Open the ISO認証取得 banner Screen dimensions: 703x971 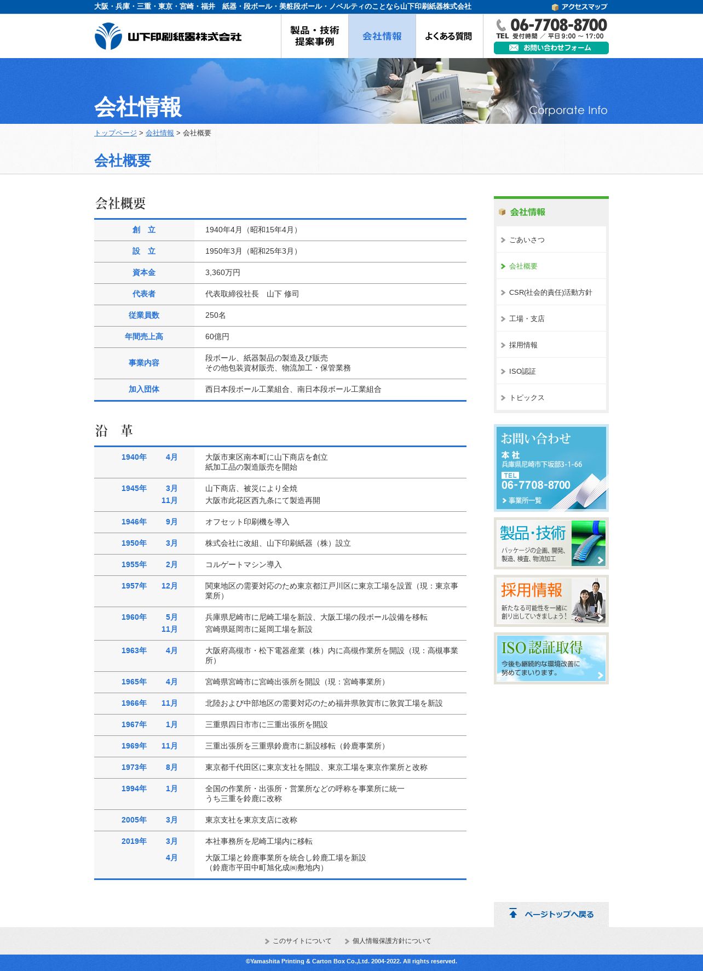pyautogui.click(x=551, y=658)
